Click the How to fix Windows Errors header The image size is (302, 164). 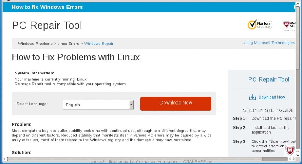[47, 7]
